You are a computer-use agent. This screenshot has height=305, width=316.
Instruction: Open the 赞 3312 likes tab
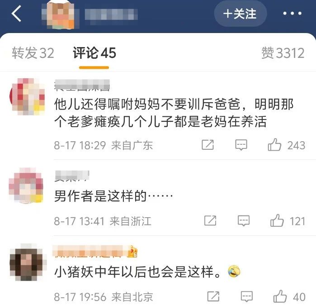(283, 53)
